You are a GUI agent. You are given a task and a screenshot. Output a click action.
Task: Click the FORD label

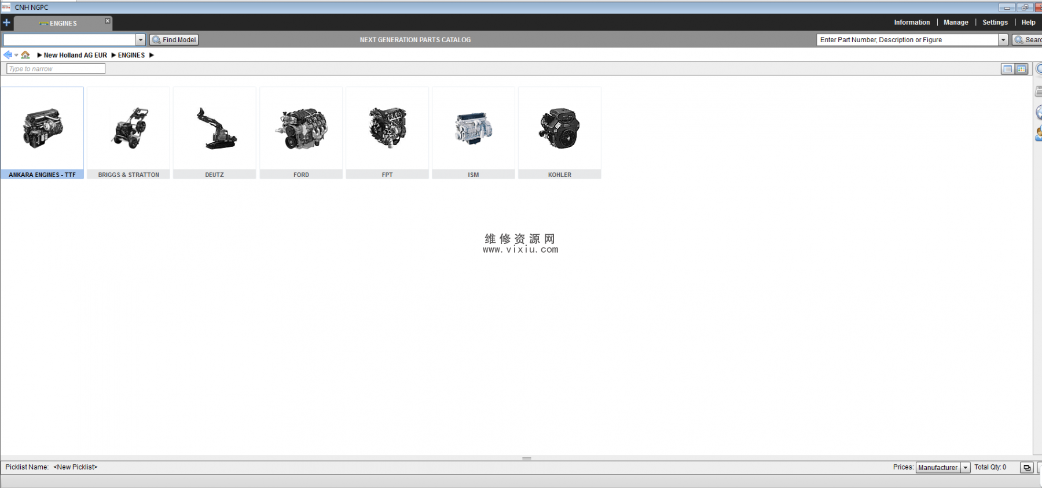coord(301,175)
